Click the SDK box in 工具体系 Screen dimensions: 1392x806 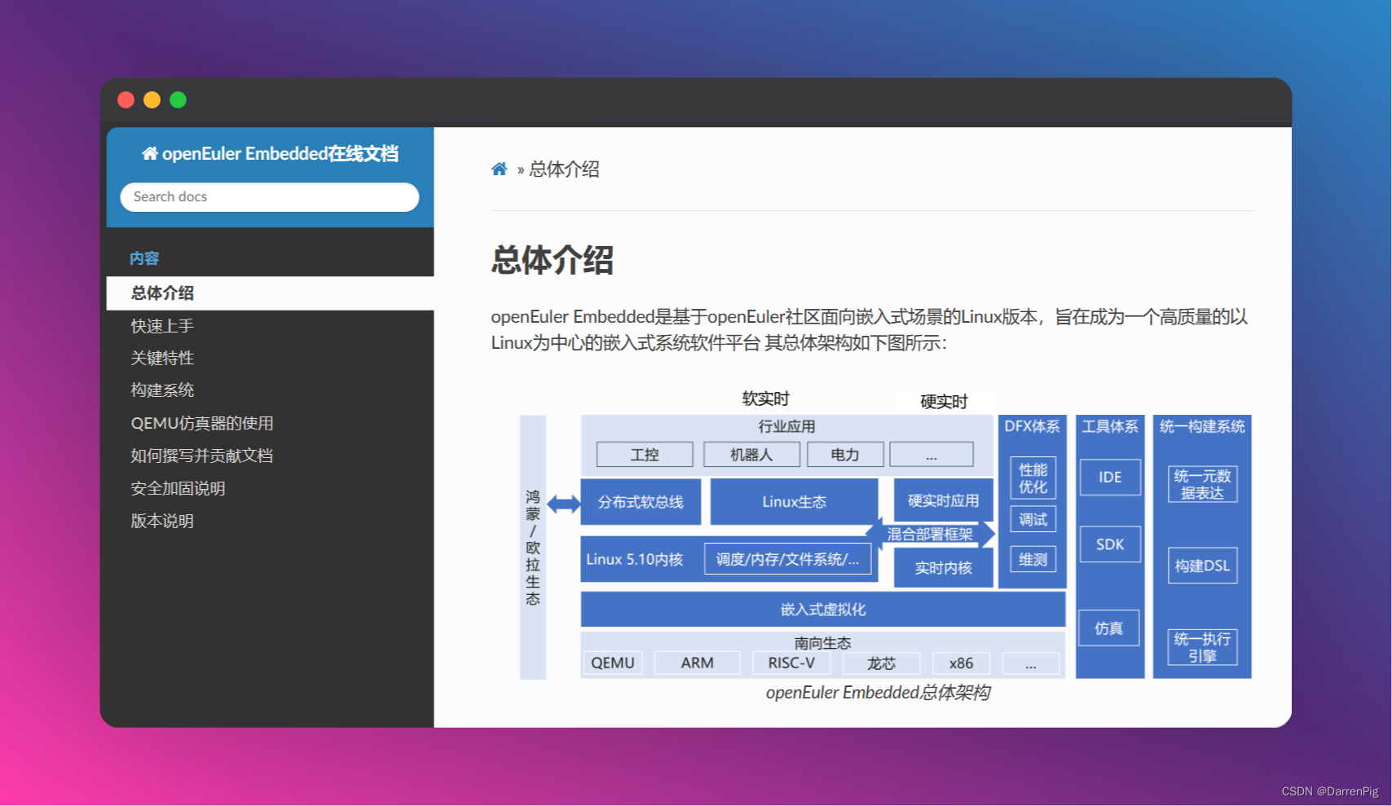coord(1110,544)
